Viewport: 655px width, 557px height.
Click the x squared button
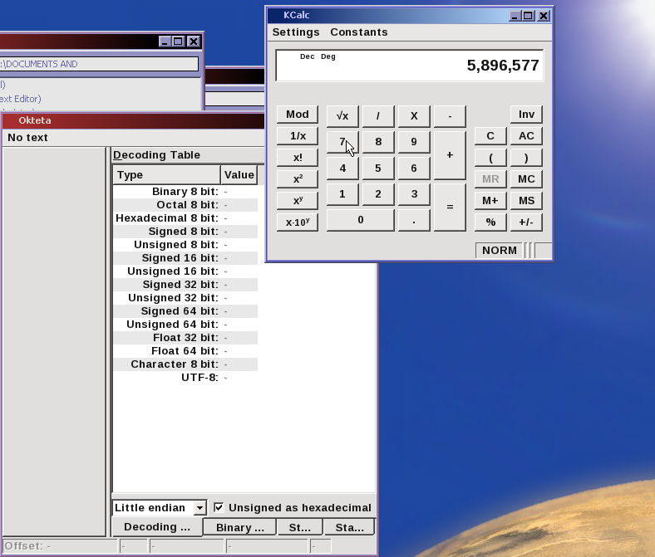point(298,179)
